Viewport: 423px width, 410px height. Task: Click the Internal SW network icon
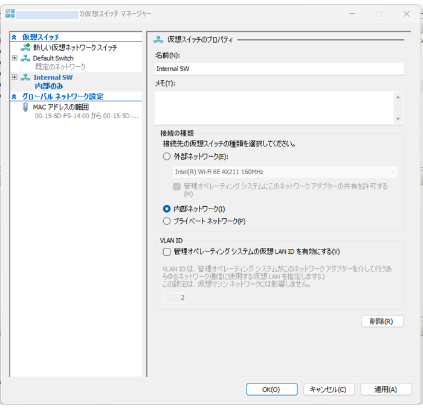point(25,77)
